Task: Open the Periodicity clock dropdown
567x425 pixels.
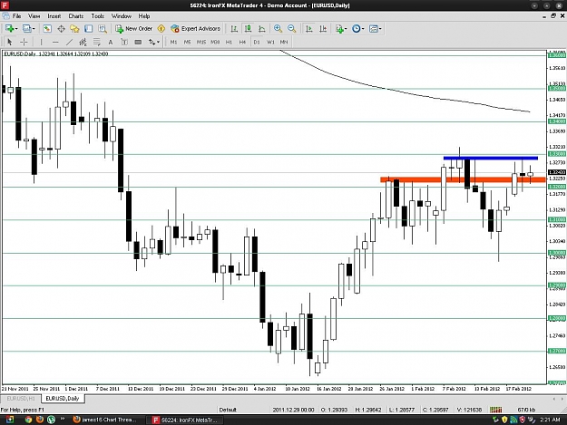Action: pos(358,28)
